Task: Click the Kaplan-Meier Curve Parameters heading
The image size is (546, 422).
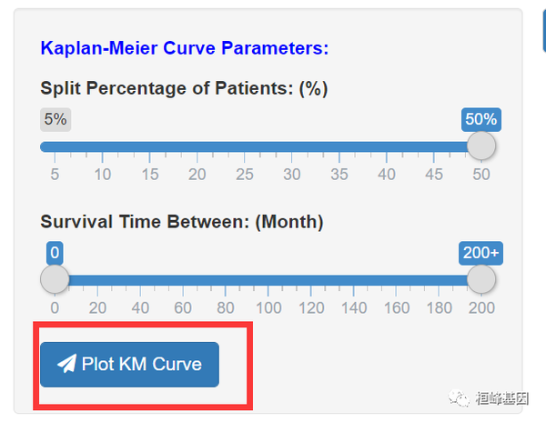Action: [x=185, y=48]
